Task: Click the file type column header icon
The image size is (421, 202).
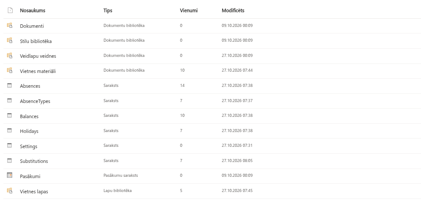Action: tap(10, 10)
